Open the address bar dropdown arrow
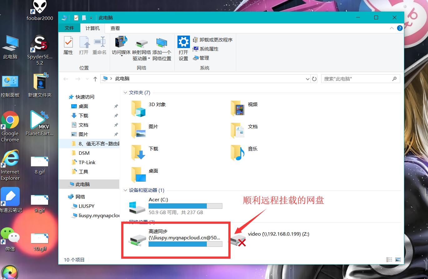The width and height of the screenshot is (428, 279). click(x=307, y=79)
